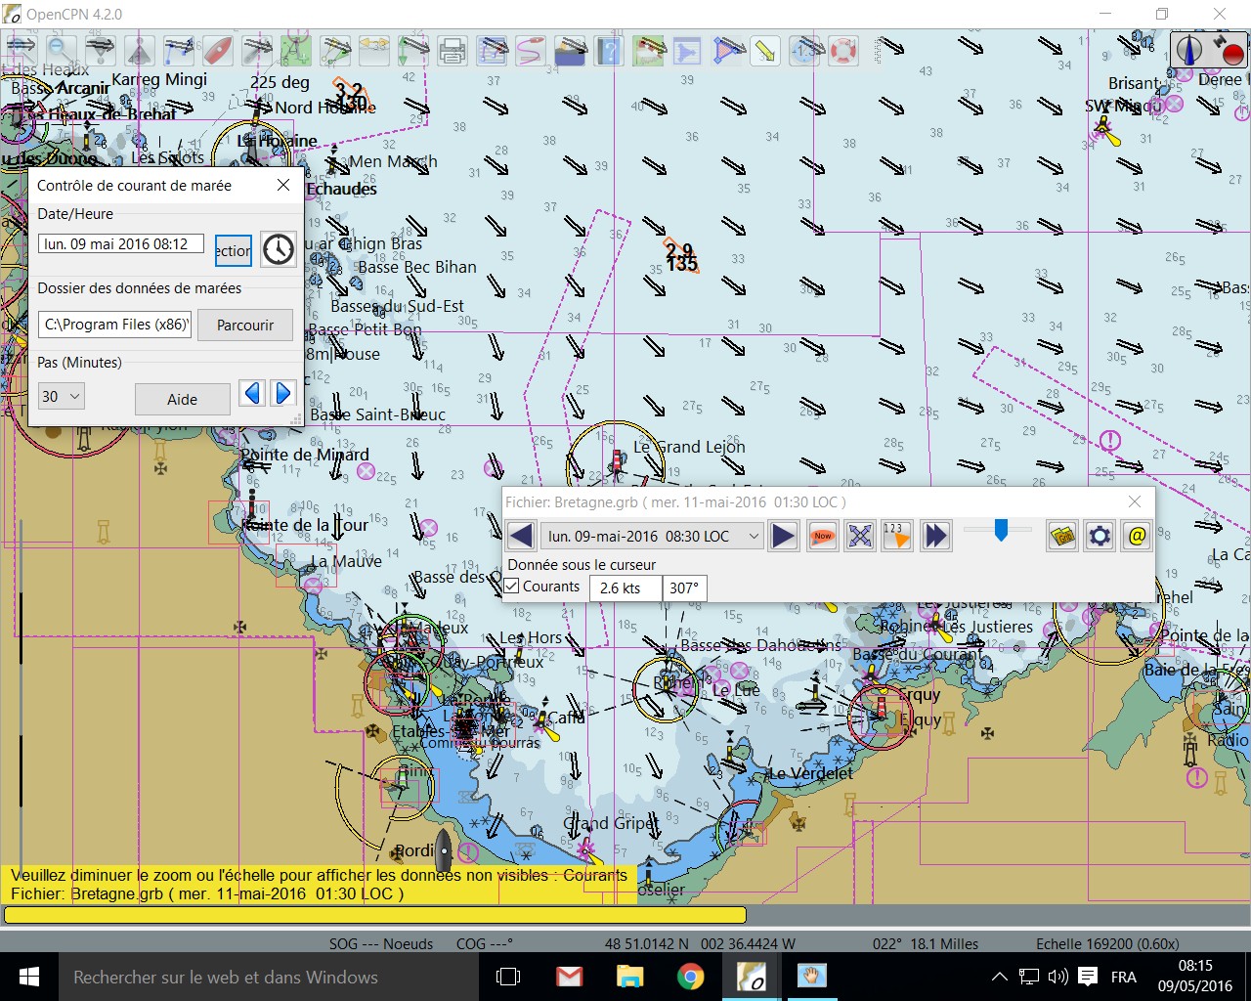Viewport: 1251px width, 1001px height.
Task: Click the Parcourir button
Action: 245,325
